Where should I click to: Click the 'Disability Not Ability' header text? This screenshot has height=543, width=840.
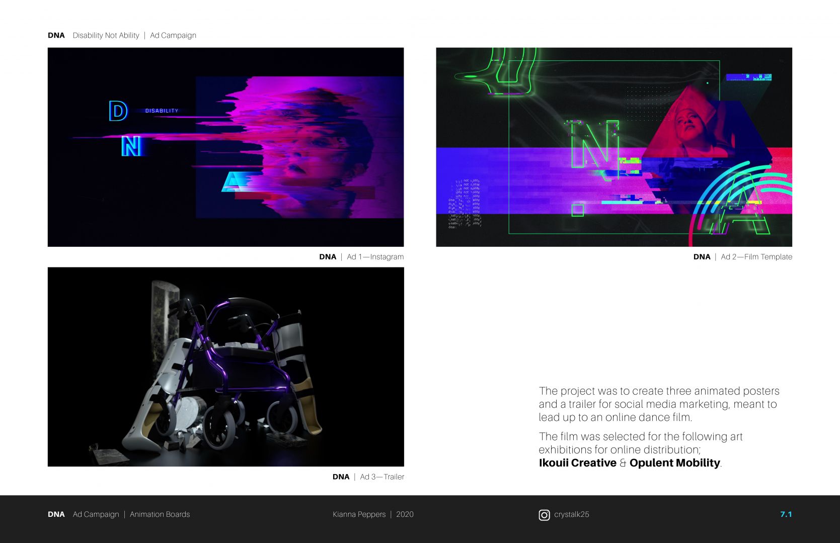coord(106,35)
